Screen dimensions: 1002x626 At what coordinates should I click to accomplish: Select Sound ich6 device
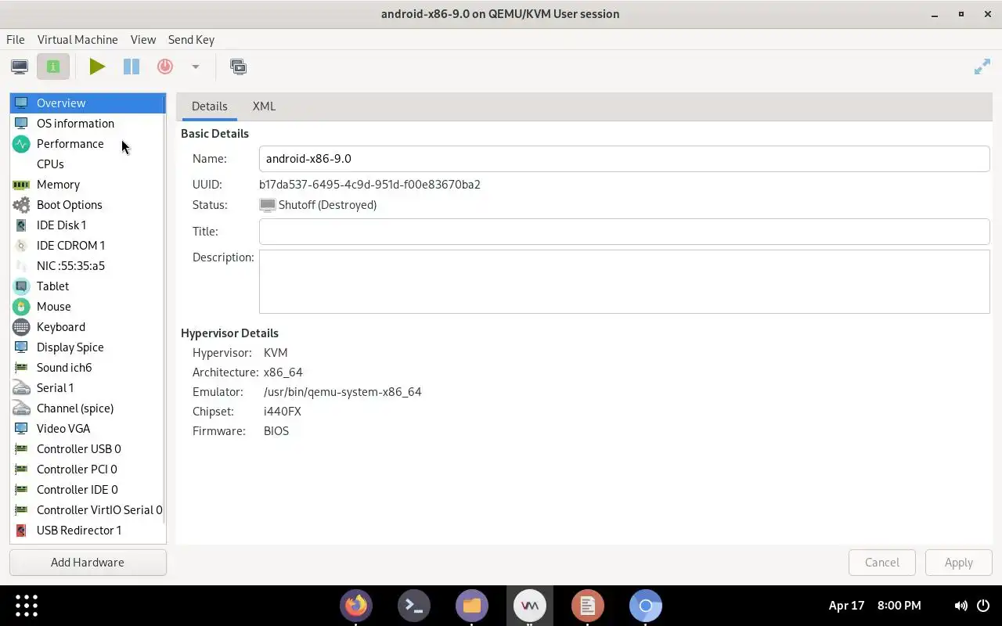click(87, 367)
